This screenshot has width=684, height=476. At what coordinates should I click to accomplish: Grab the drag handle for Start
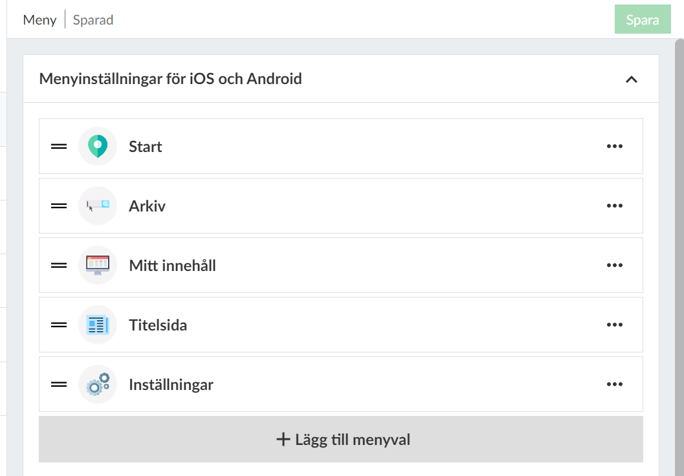pyautogui.click(x=59, y=146)
